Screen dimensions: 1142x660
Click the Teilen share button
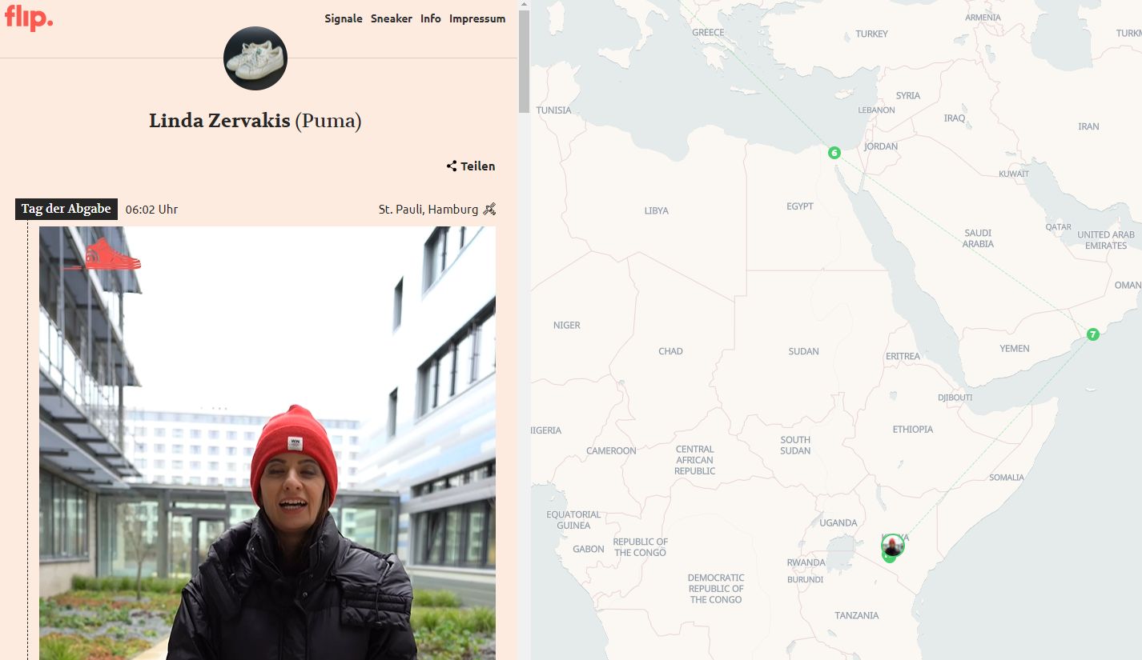[471, 166]
